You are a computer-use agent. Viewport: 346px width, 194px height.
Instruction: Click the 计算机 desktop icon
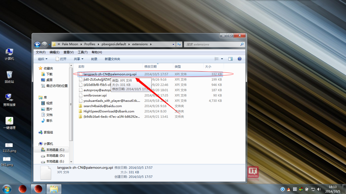9,54
